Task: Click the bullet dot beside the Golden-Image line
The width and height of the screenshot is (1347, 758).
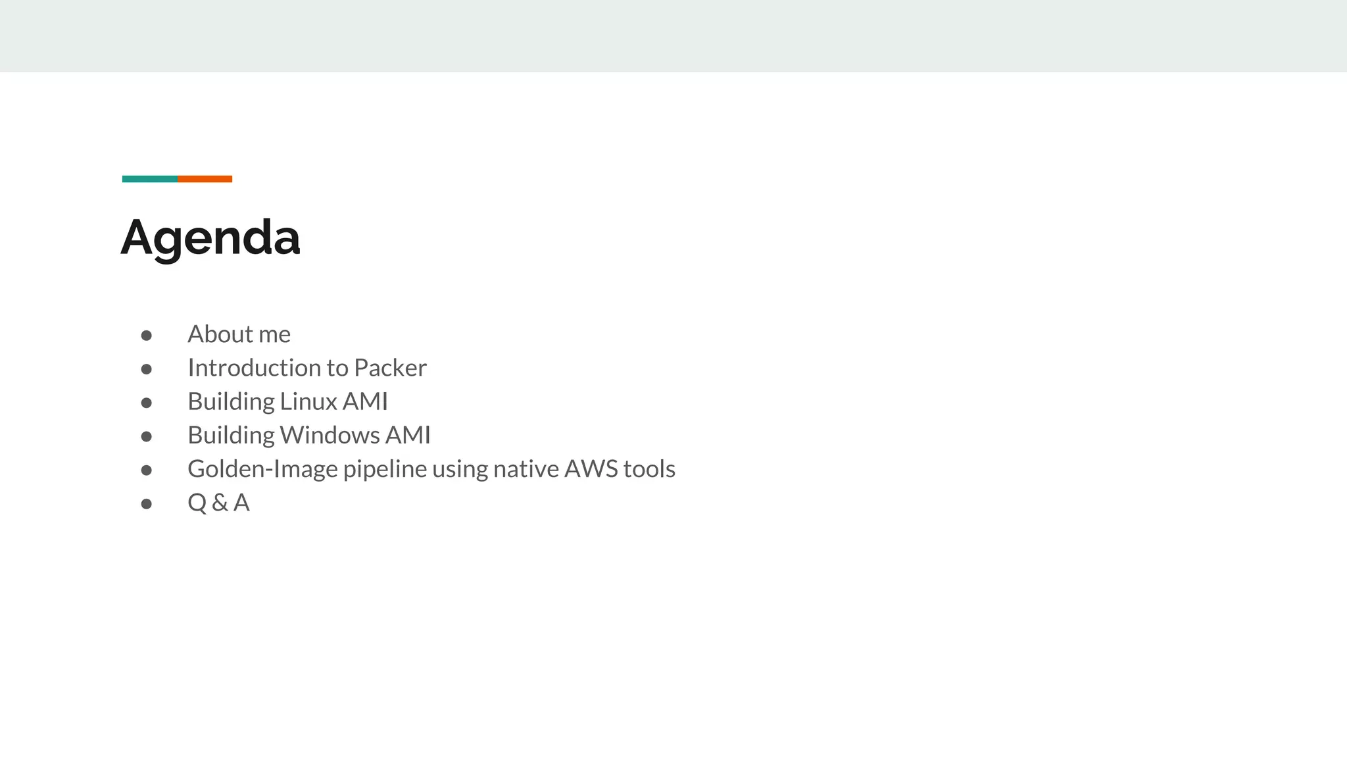Action: coord(147,470)
